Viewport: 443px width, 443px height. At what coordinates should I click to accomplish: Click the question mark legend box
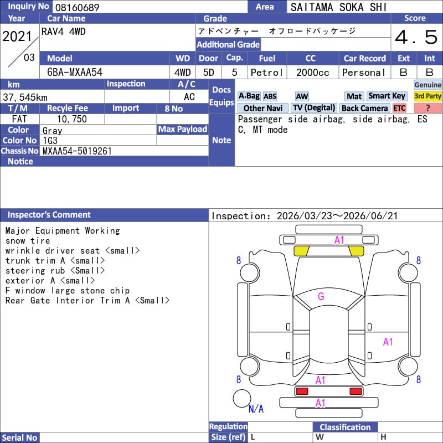click(427, 108)
